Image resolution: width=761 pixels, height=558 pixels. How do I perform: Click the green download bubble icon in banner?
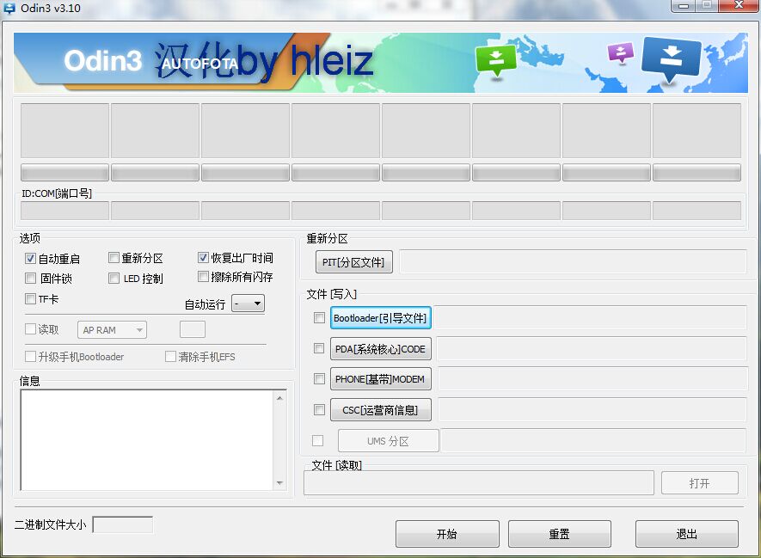(x=495, y=60)
